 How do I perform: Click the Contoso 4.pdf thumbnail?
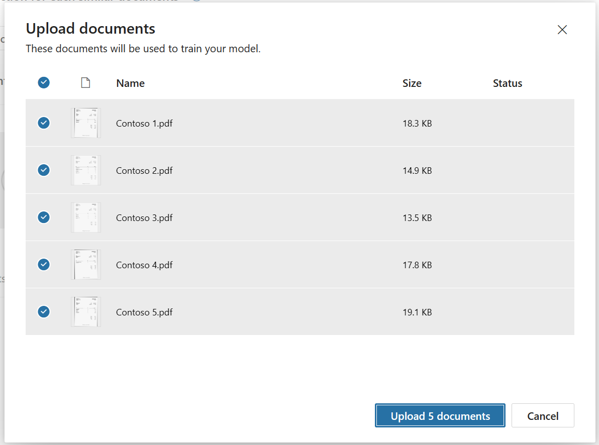coord(86,264)
